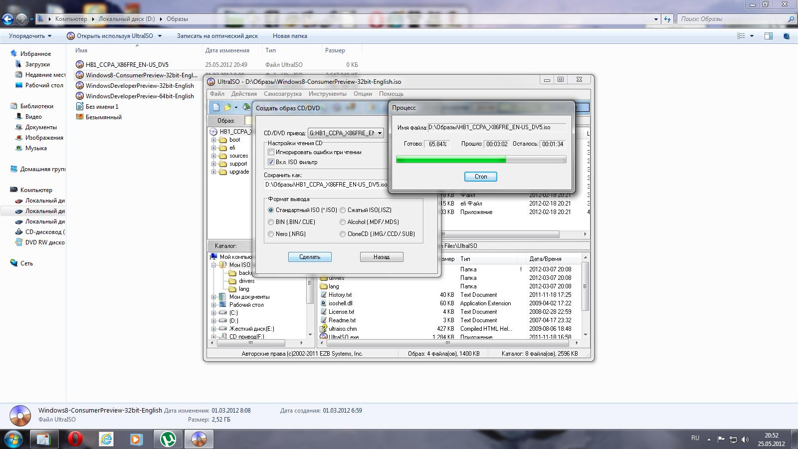Click the Сделать button
The width and height of the screenshot is (798, 449).
tap(310, 257)
